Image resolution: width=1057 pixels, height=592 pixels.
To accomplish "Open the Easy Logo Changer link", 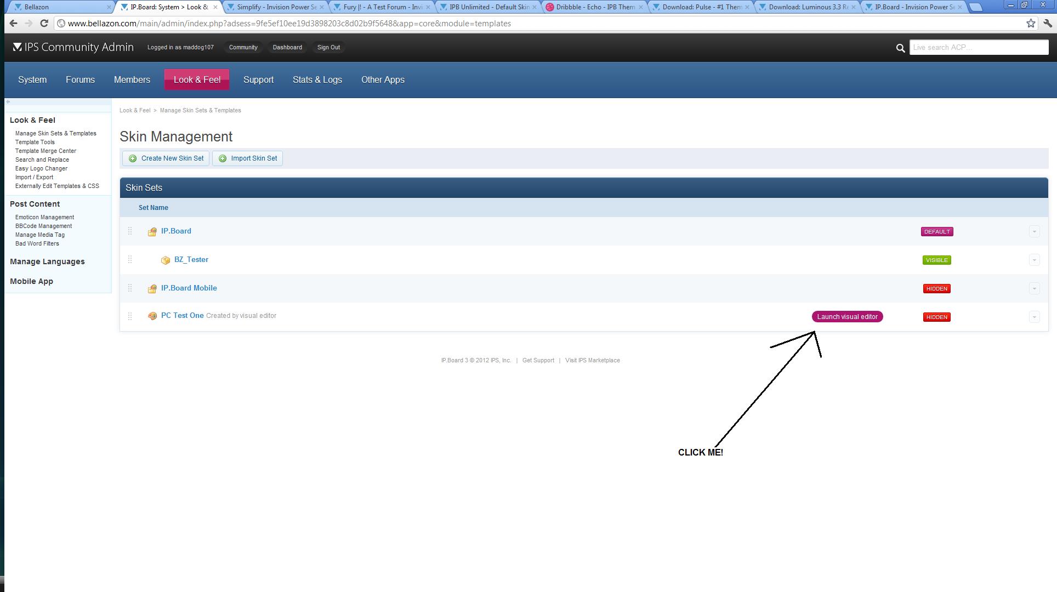I will 41,168.
